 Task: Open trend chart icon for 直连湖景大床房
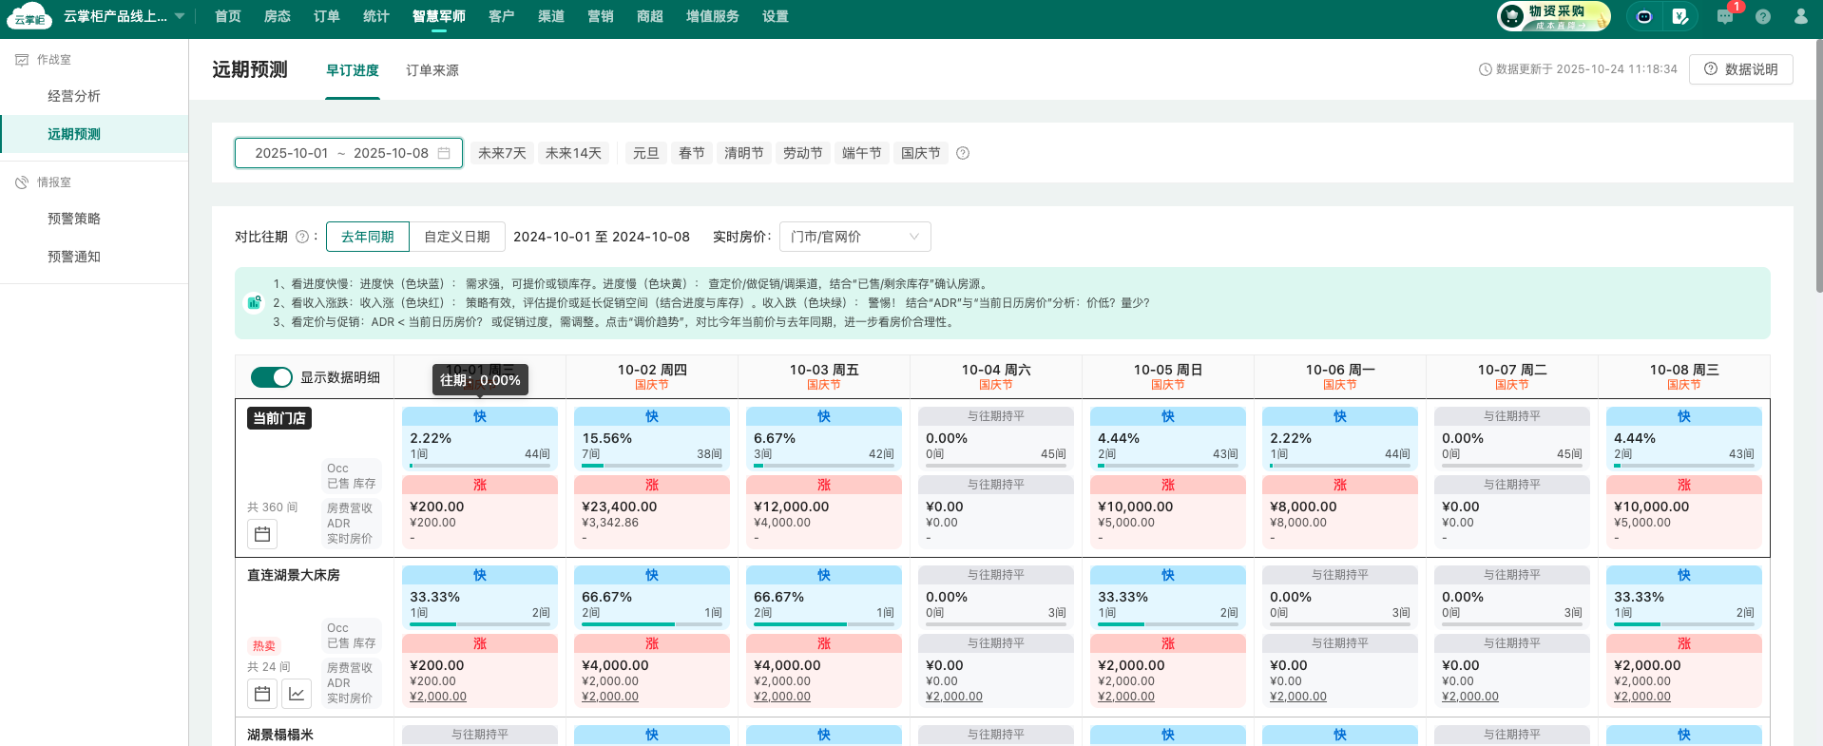297,694
